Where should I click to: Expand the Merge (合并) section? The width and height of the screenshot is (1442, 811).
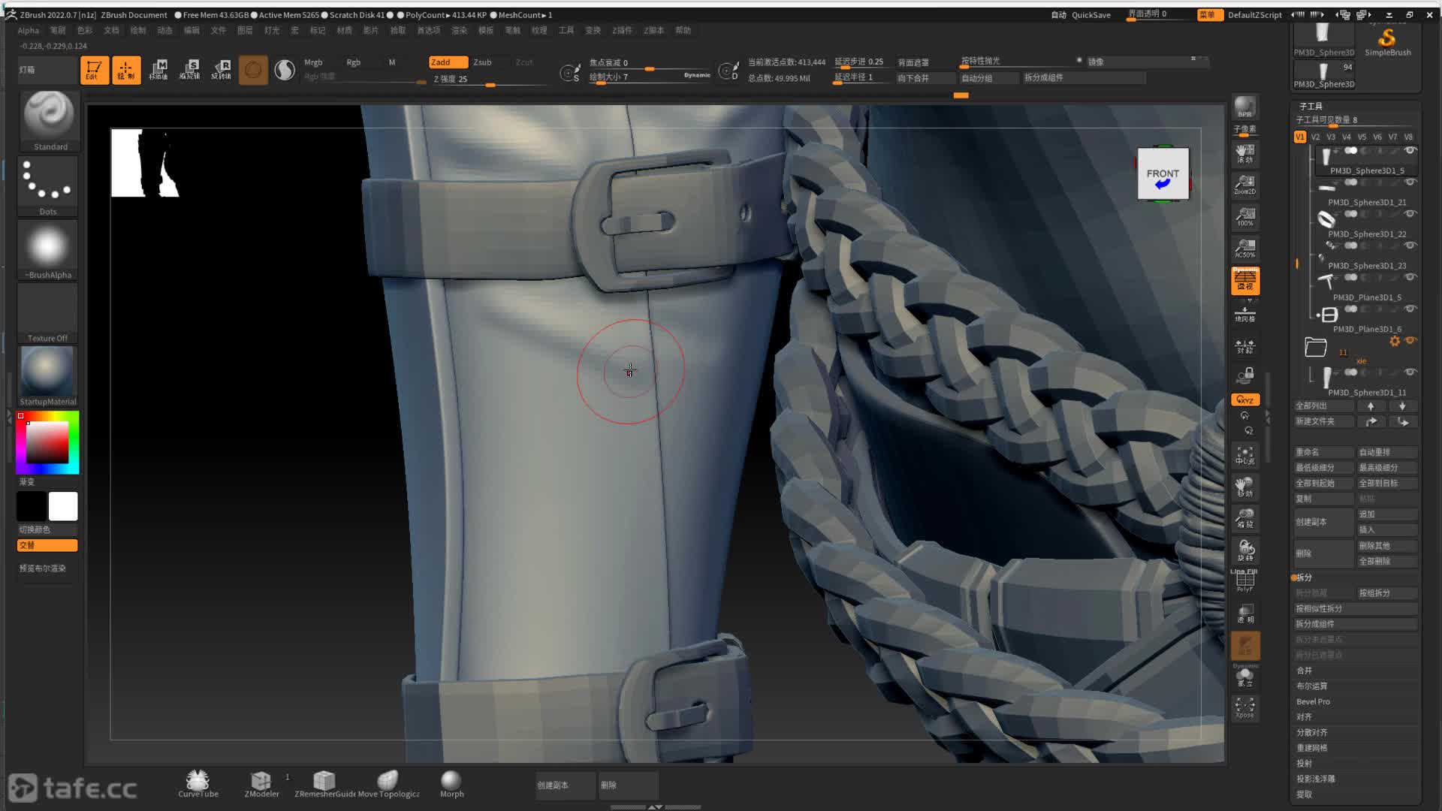coord(1305,671)
